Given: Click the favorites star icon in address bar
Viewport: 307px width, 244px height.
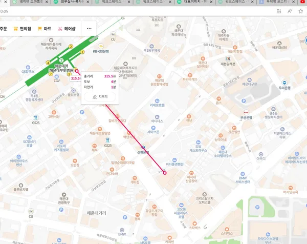Looking at the screenshot, I should pyautogui.click(x=301, y=11).
